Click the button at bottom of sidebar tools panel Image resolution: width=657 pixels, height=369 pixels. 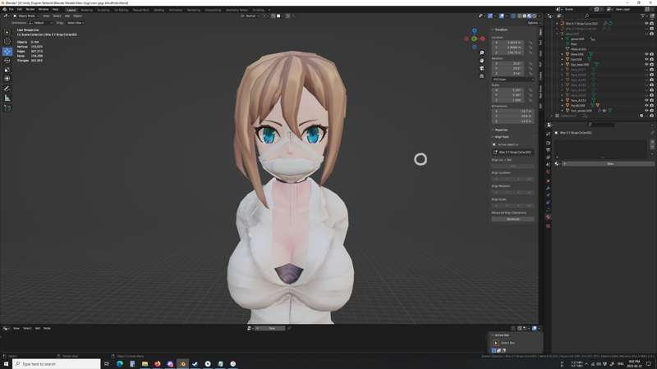click(512, 219)
